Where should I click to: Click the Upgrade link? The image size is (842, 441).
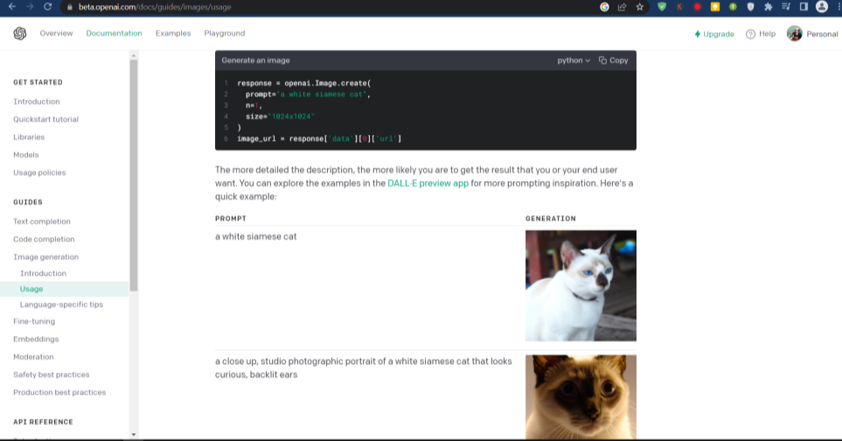[714, 34]
